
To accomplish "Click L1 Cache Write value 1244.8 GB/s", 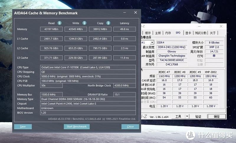I will coord(76,39).
